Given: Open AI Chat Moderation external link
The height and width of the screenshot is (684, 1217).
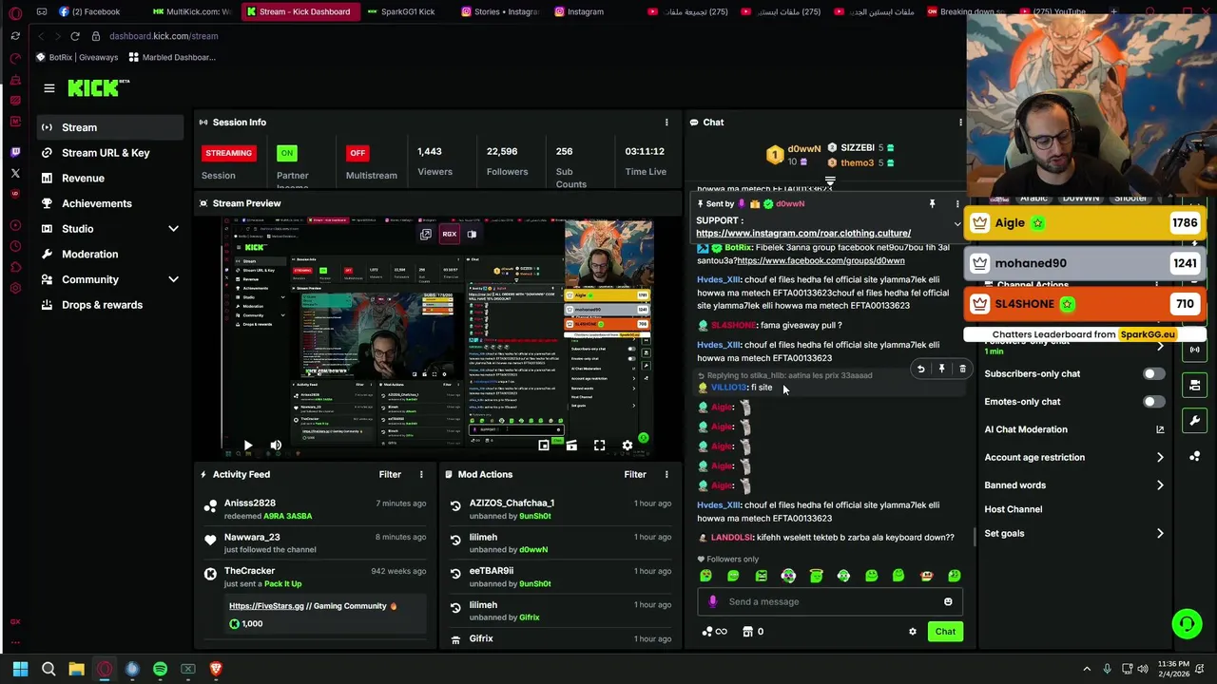Looking at the screenshot, I should pyautogui.click(x=1160, y=429).
